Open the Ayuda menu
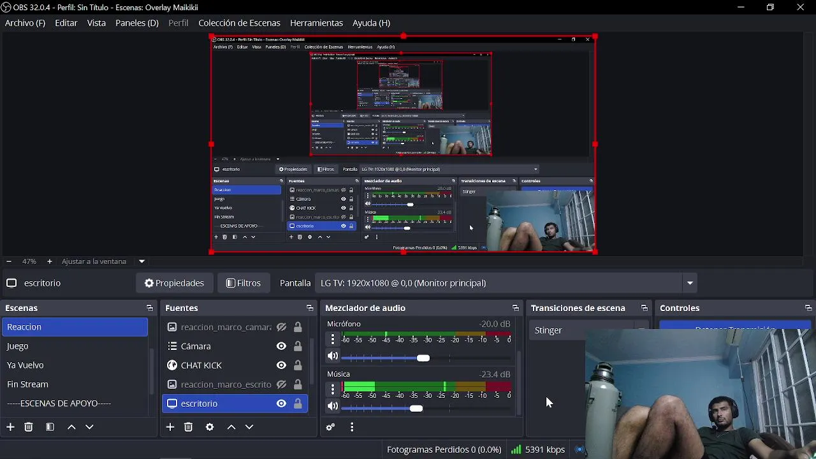The image size is (816, 459). pos(371,23)
